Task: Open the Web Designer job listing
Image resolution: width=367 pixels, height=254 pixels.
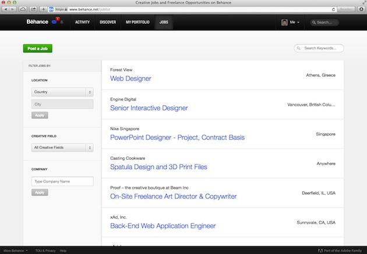Action: [130, 78]
